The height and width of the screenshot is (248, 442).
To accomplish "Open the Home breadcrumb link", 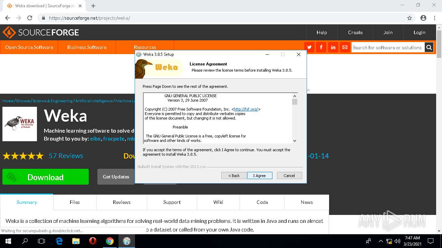I will (8, 101).
